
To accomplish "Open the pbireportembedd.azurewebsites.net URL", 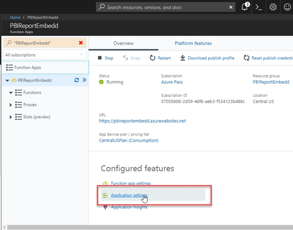I will tap(142, 121).
